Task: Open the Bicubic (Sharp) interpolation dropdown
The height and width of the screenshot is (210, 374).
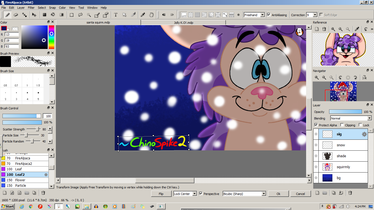Action: point(264,194)
